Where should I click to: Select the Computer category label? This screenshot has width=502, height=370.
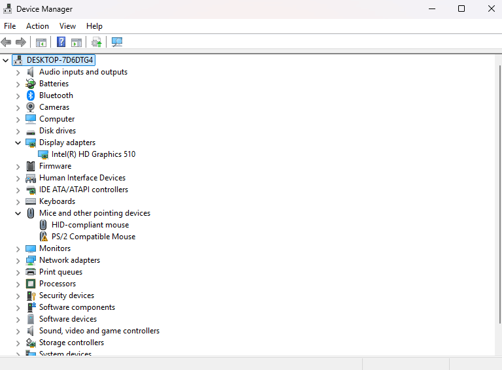tap(57, 119)
